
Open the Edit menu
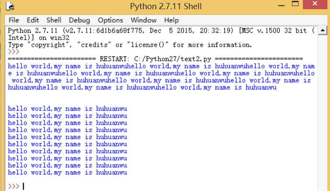tap(33, 20)
